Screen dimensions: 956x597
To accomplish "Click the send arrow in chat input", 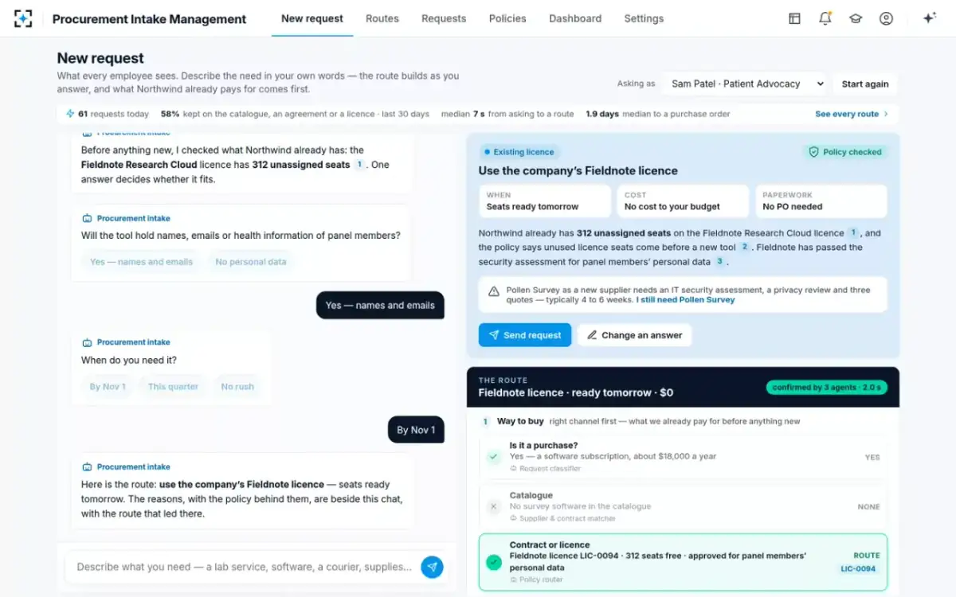I will click(432, 567).
